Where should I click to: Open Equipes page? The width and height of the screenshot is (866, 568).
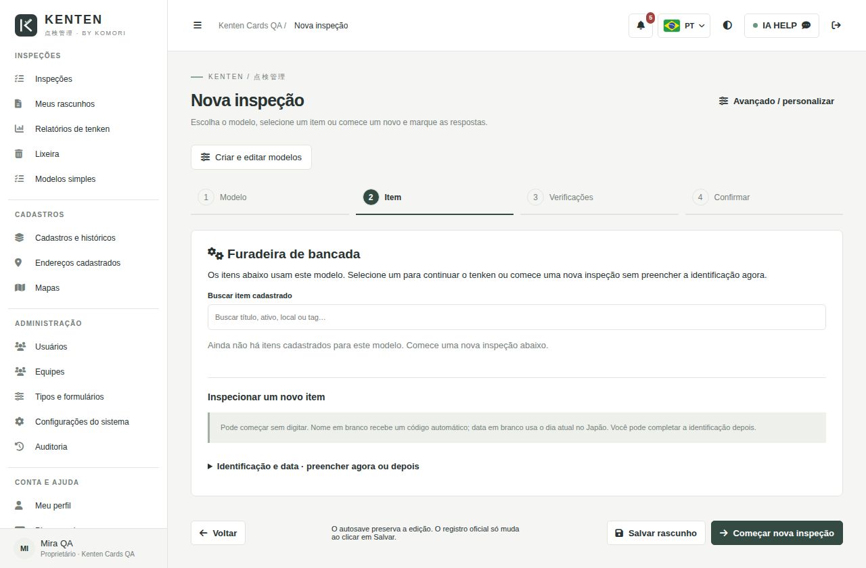point(83,372)
